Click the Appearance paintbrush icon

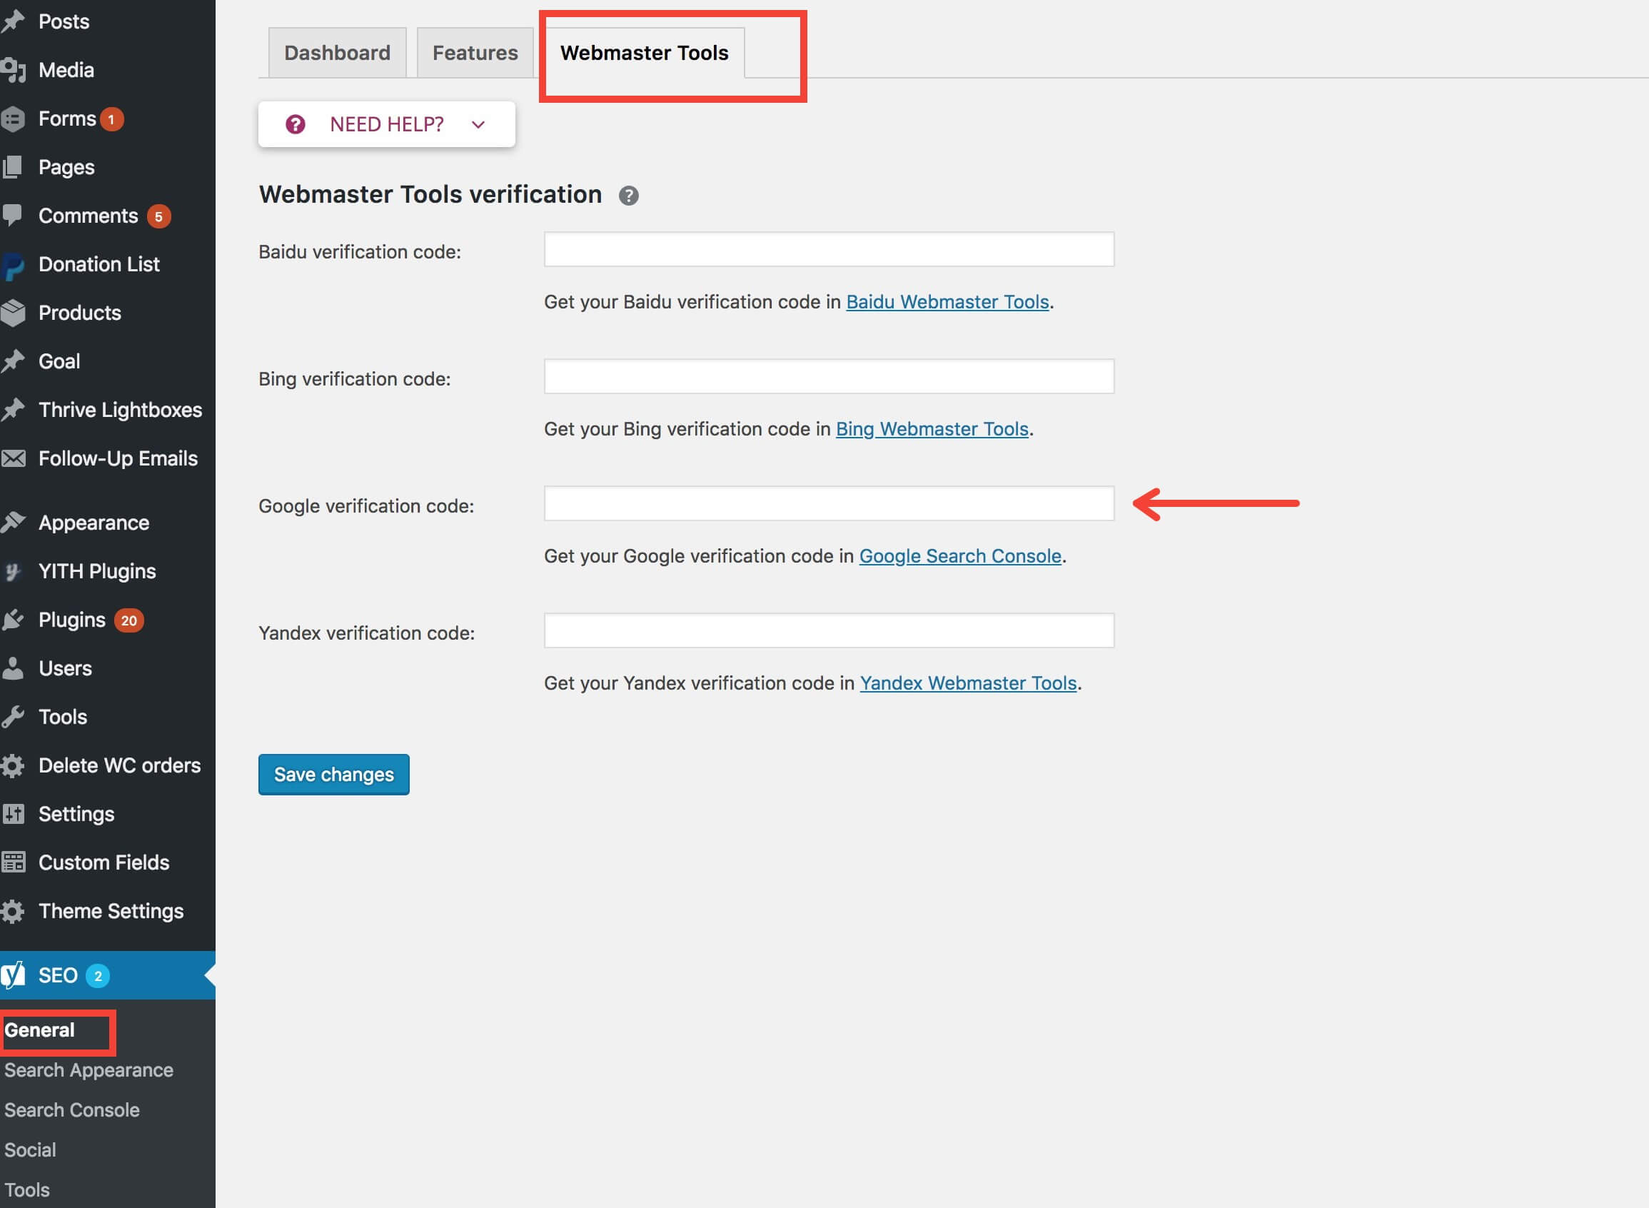coord(14,521)
